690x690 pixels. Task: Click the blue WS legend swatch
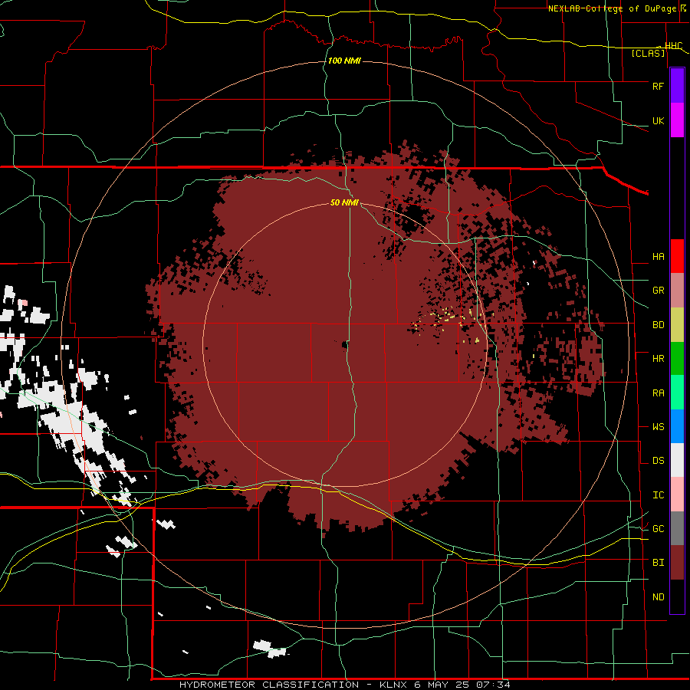click(x=677, y=426)
